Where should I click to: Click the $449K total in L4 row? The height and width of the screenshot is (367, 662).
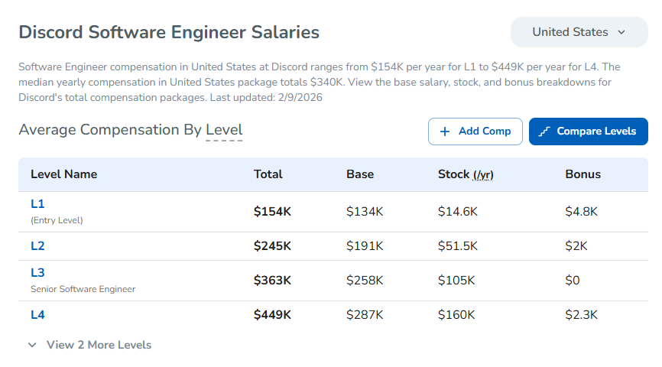(x=272, y=314)
